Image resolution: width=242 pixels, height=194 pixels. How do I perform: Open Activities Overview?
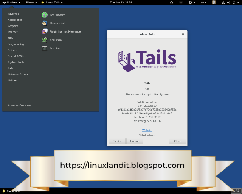click(19, 105)
